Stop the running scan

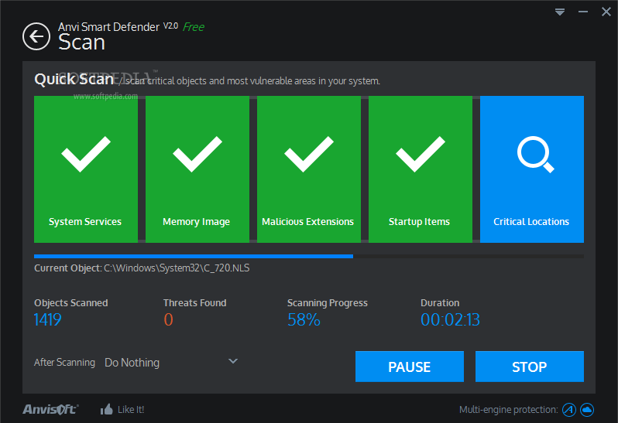click(529, 367)
